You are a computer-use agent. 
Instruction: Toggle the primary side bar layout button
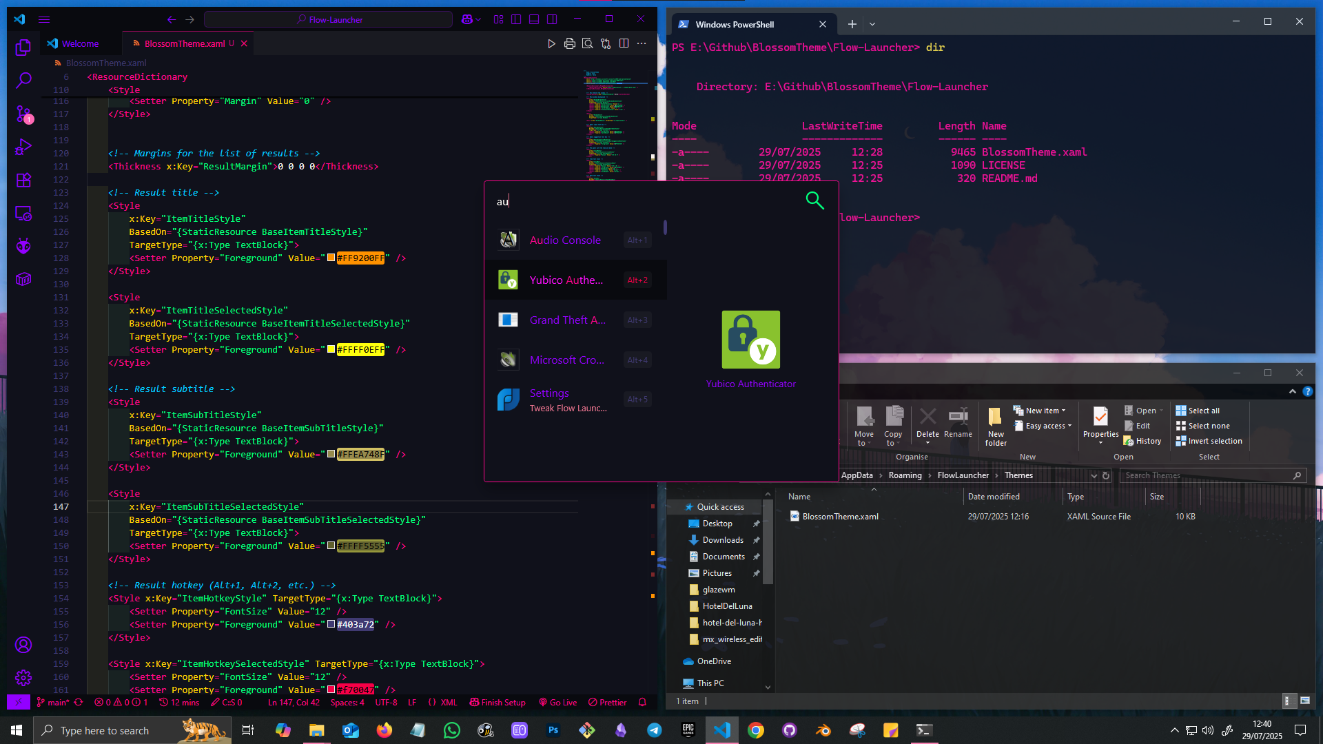tap(516, 19)
